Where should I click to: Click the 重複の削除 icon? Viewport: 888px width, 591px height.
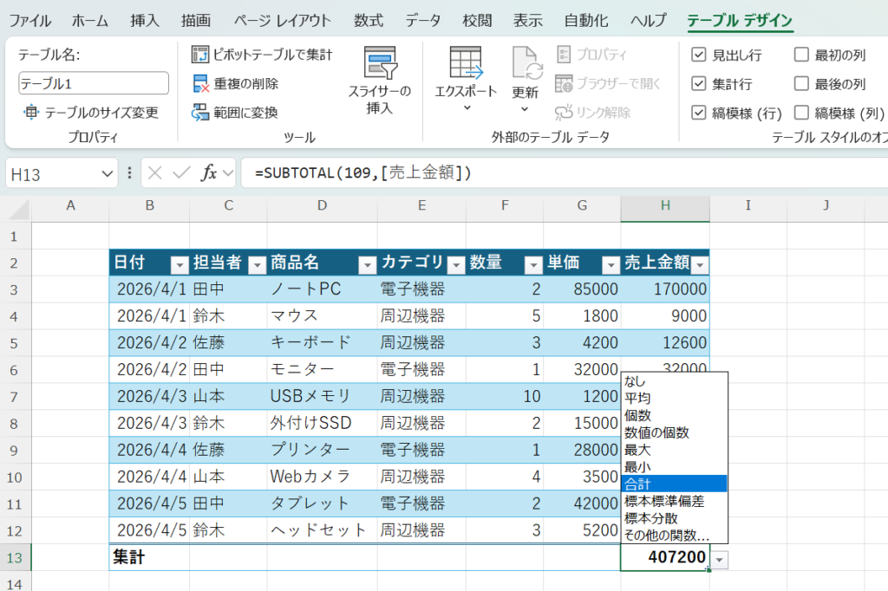click(200, 84)
